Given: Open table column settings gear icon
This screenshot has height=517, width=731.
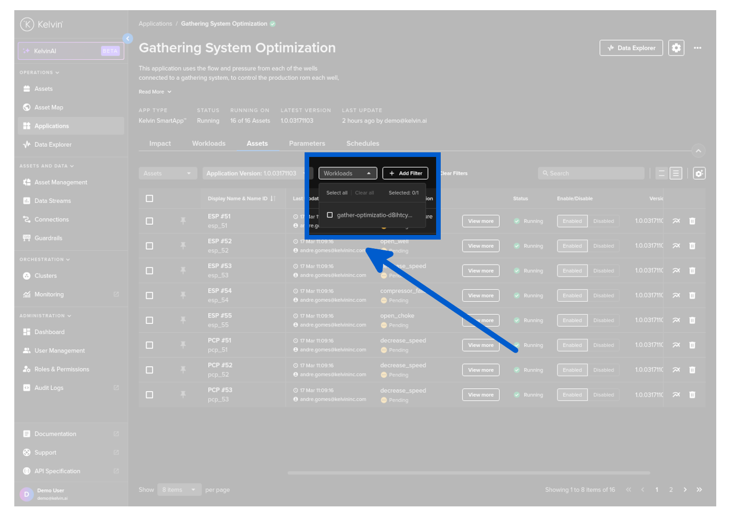Looking at the screenshot, I should click(x=699, y=174).
